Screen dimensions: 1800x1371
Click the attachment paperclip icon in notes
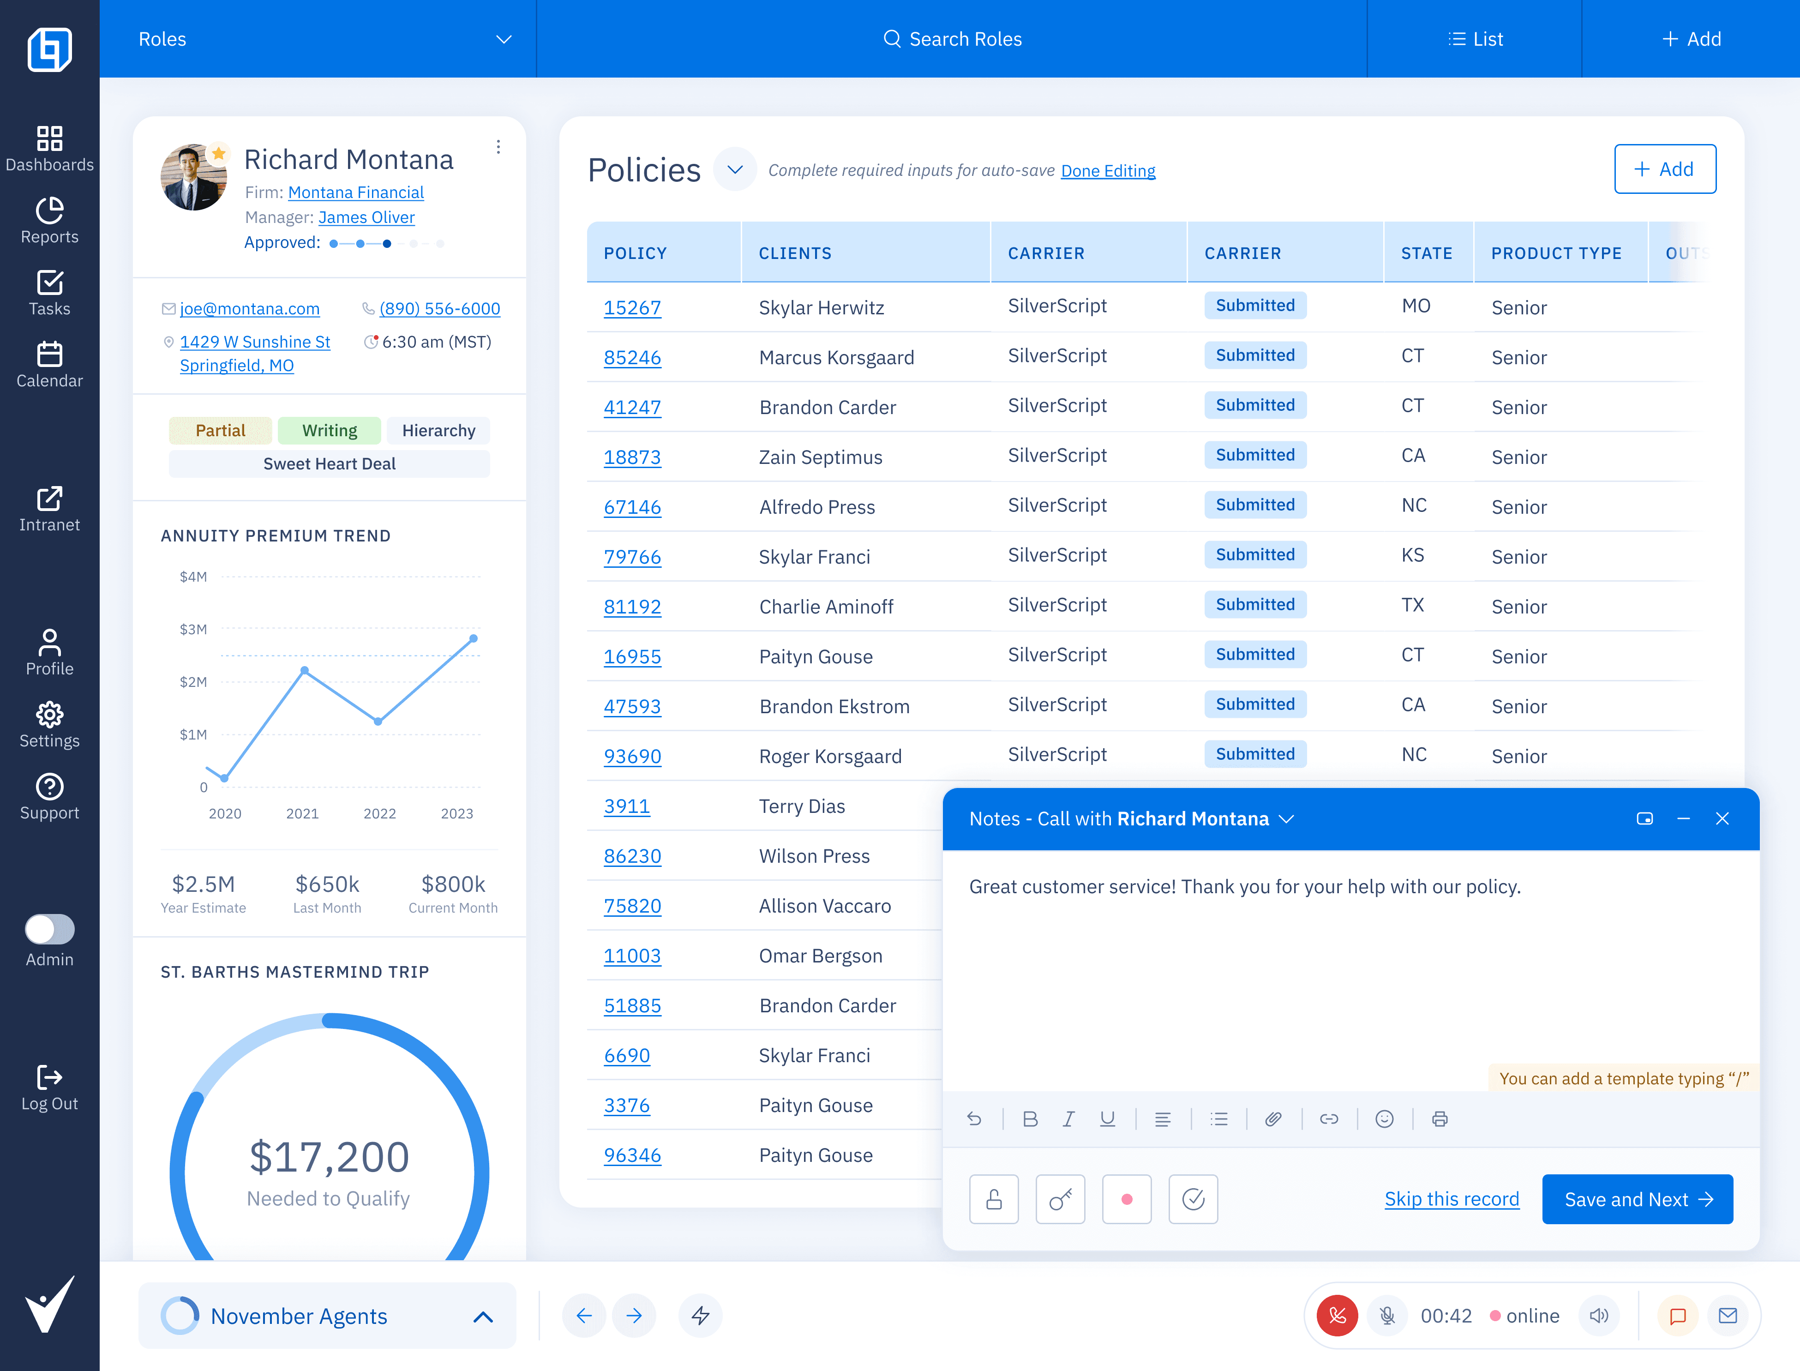[1273, 1119]
